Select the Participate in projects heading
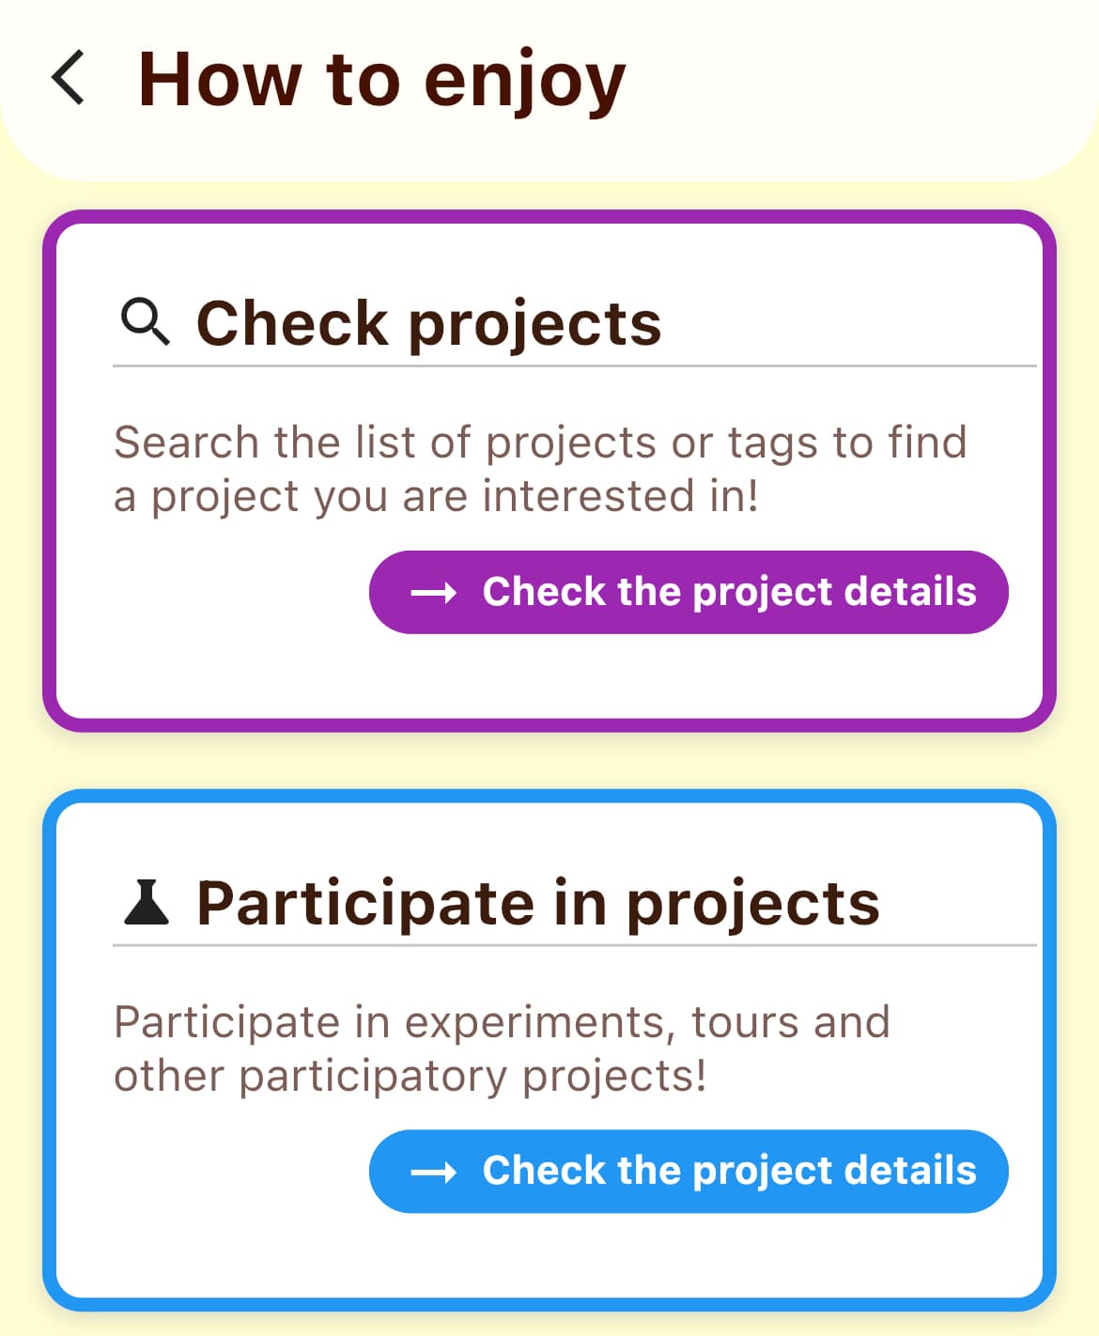The image size is (1099, 1336). [x=537, y=903]
